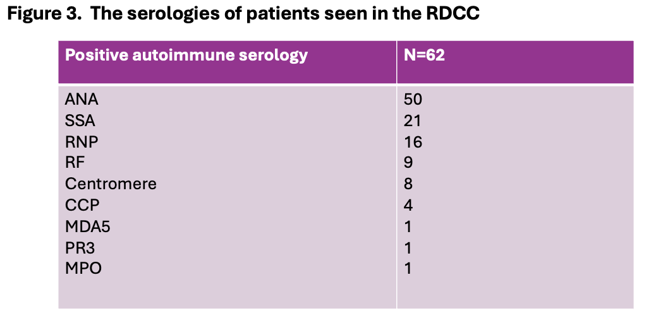The image size is (651, 328).
Task: Select the 'Positive autoimmune serology' header cell
Action: (186, 56)
